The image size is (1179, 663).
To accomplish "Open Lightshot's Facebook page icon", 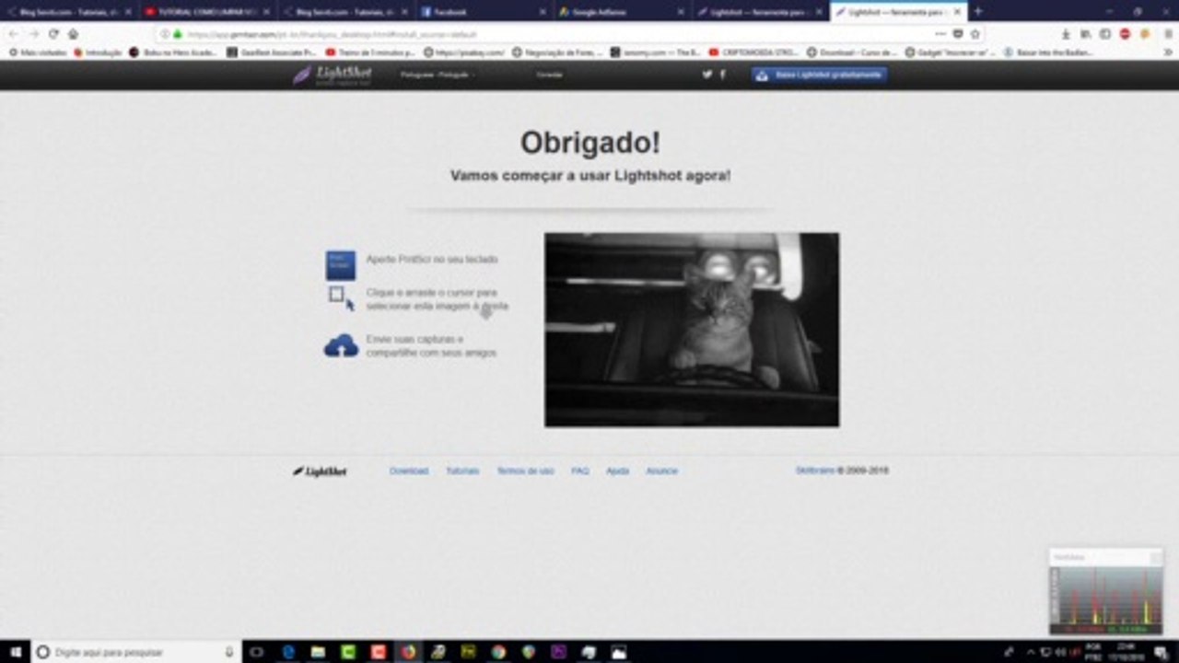I will (x=722, y=75).
